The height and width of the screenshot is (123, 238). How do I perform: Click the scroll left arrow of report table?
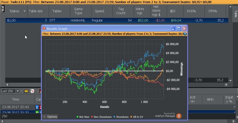tap(7, 85)
